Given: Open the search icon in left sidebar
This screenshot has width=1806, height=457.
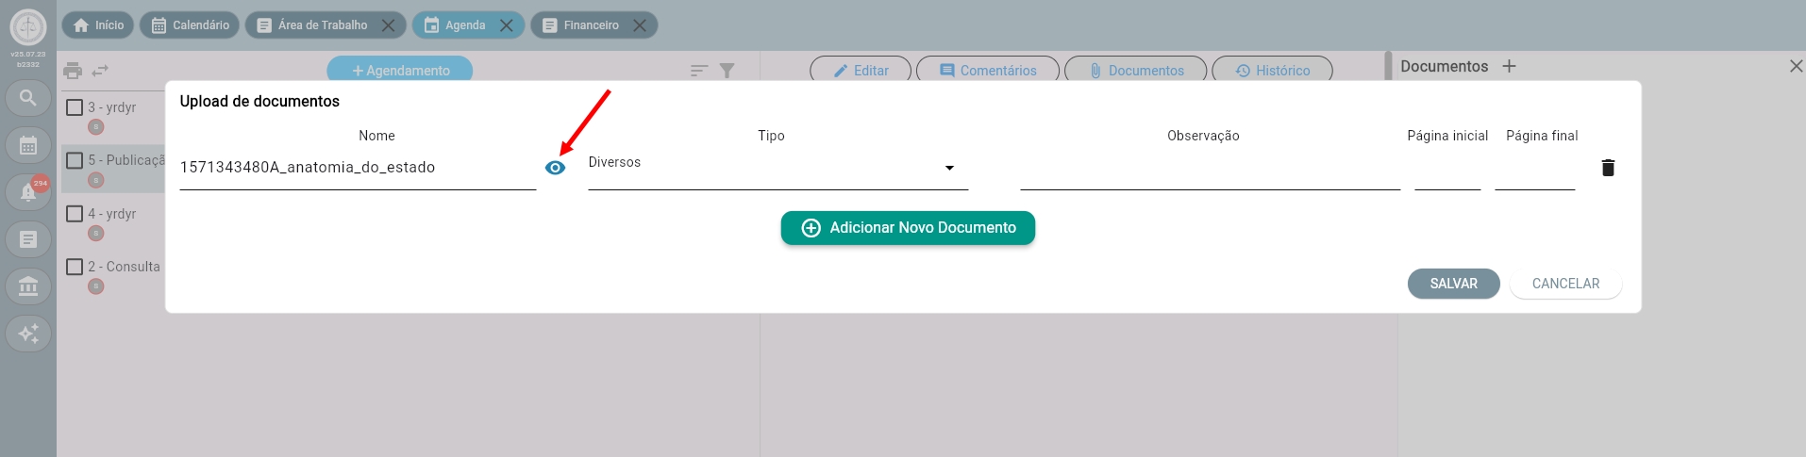Looking at the screenshot, I should click(x=28, y=98).
